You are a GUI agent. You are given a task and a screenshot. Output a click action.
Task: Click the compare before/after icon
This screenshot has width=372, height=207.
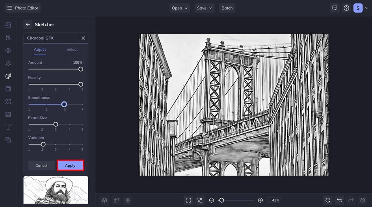click(x=116, y=200)
